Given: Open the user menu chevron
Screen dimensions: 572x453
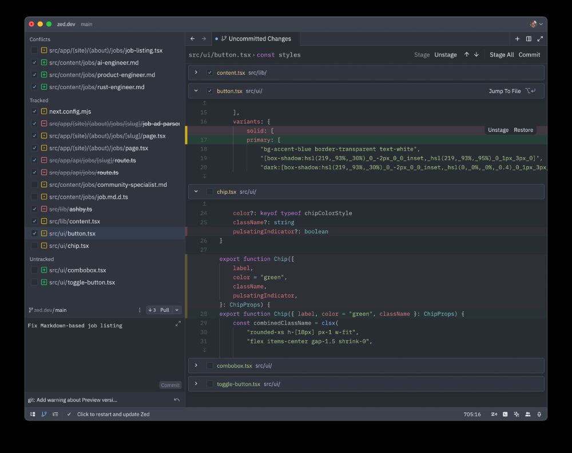Looking at the screenshot, I should click(541, 24).
